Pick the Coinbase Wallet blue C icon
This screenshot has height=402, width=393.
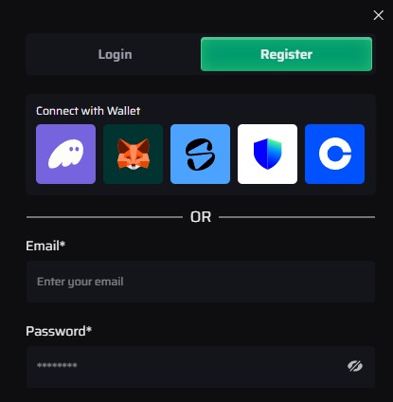(334, 154)
